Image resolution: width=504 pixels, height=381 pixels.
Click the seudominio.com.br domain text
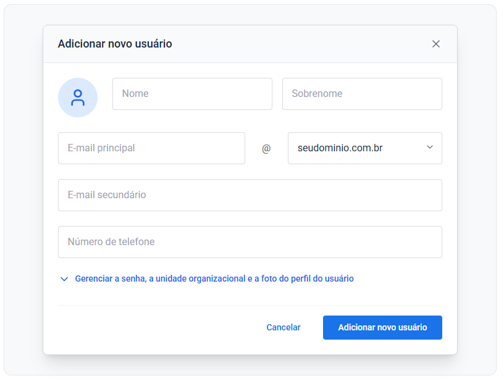pos(340,148)
